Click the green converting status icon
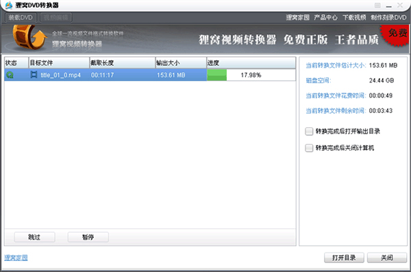 pyautogui.click(x=10, y=75)
